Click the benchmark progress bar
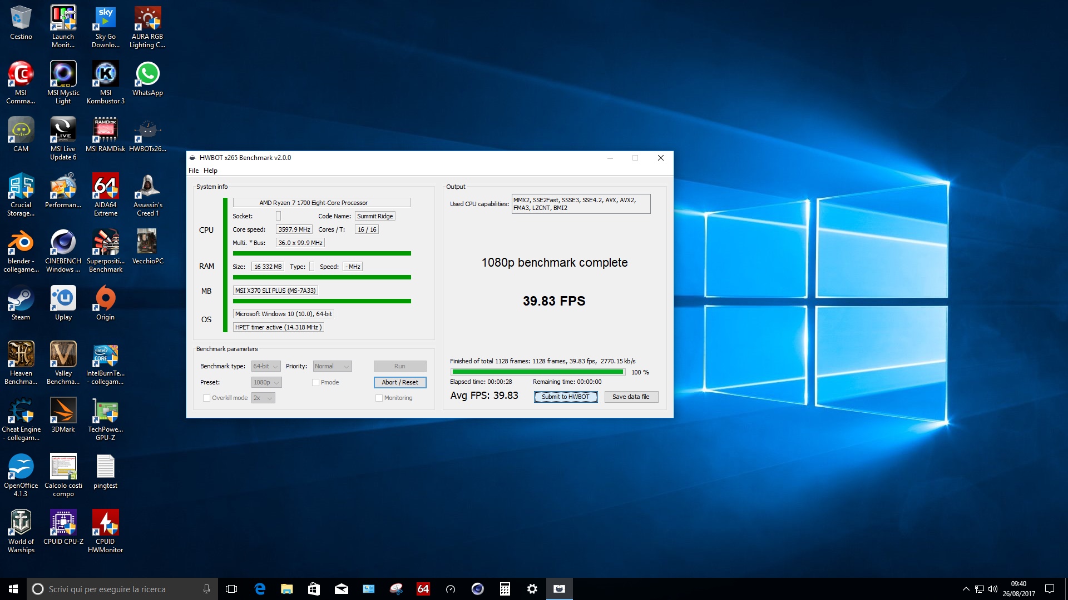 (x=538, y=372)
